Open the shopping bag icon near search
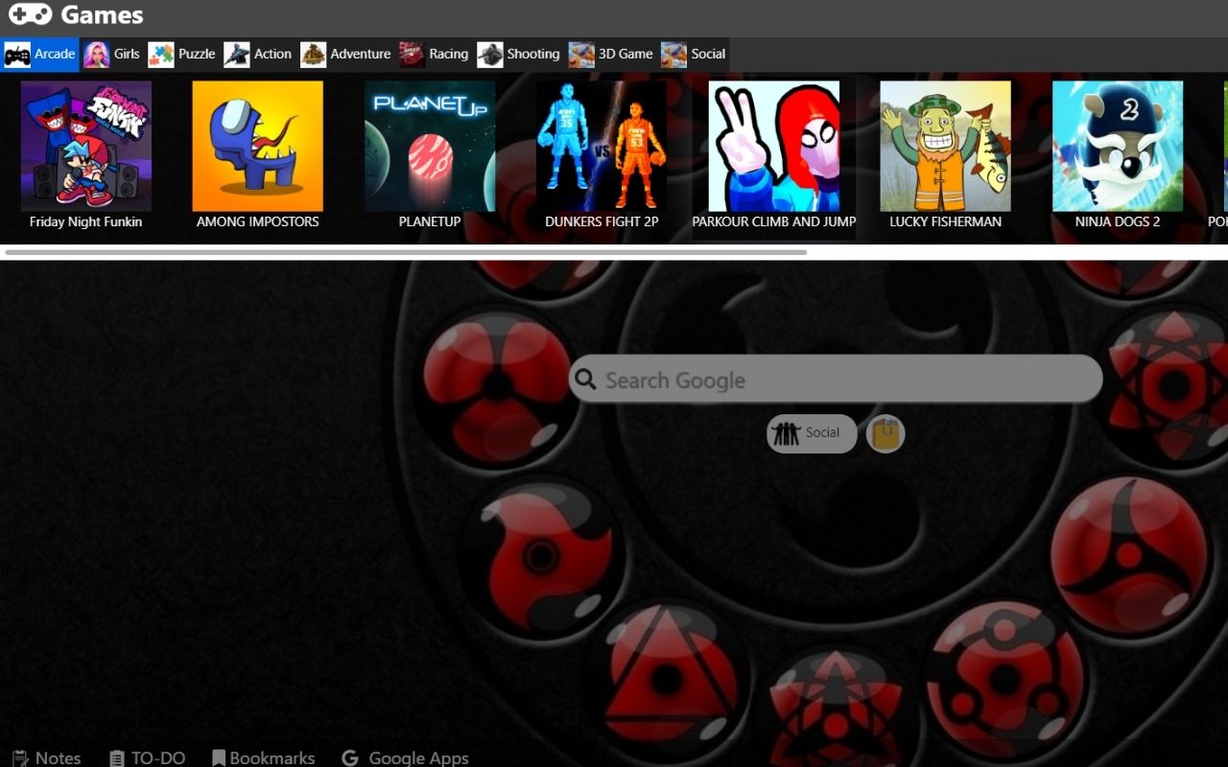This screenshot has width=1228, height=767. (885, 433)
